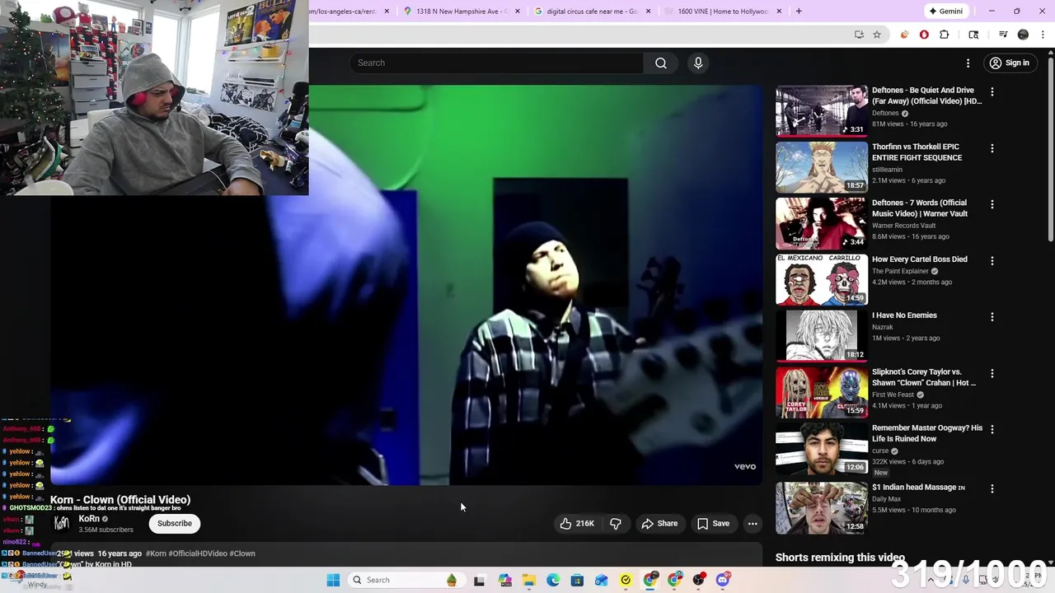Open Chrome three-dot menu
The width and height of the screenshot is (1055, 593).
[1043, 35]
